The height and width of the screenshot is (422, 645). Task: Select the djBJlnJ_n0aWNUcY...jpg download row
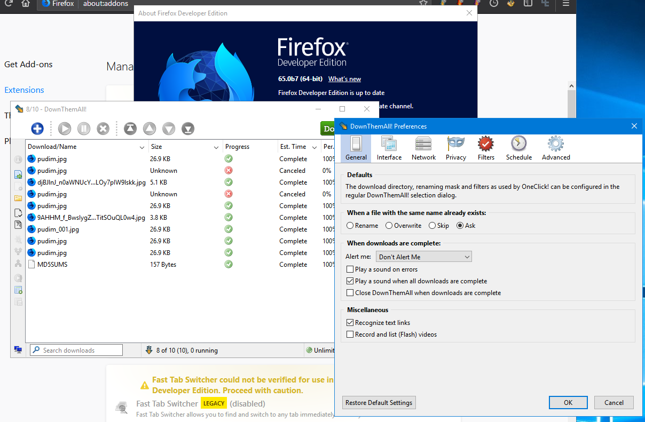[179, 182]
